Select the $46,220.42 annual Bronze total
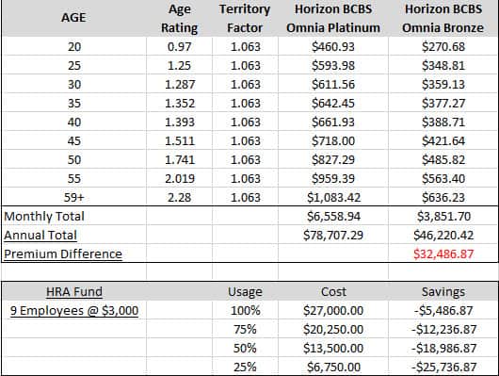499x376 pixels. tap(443, 236)
